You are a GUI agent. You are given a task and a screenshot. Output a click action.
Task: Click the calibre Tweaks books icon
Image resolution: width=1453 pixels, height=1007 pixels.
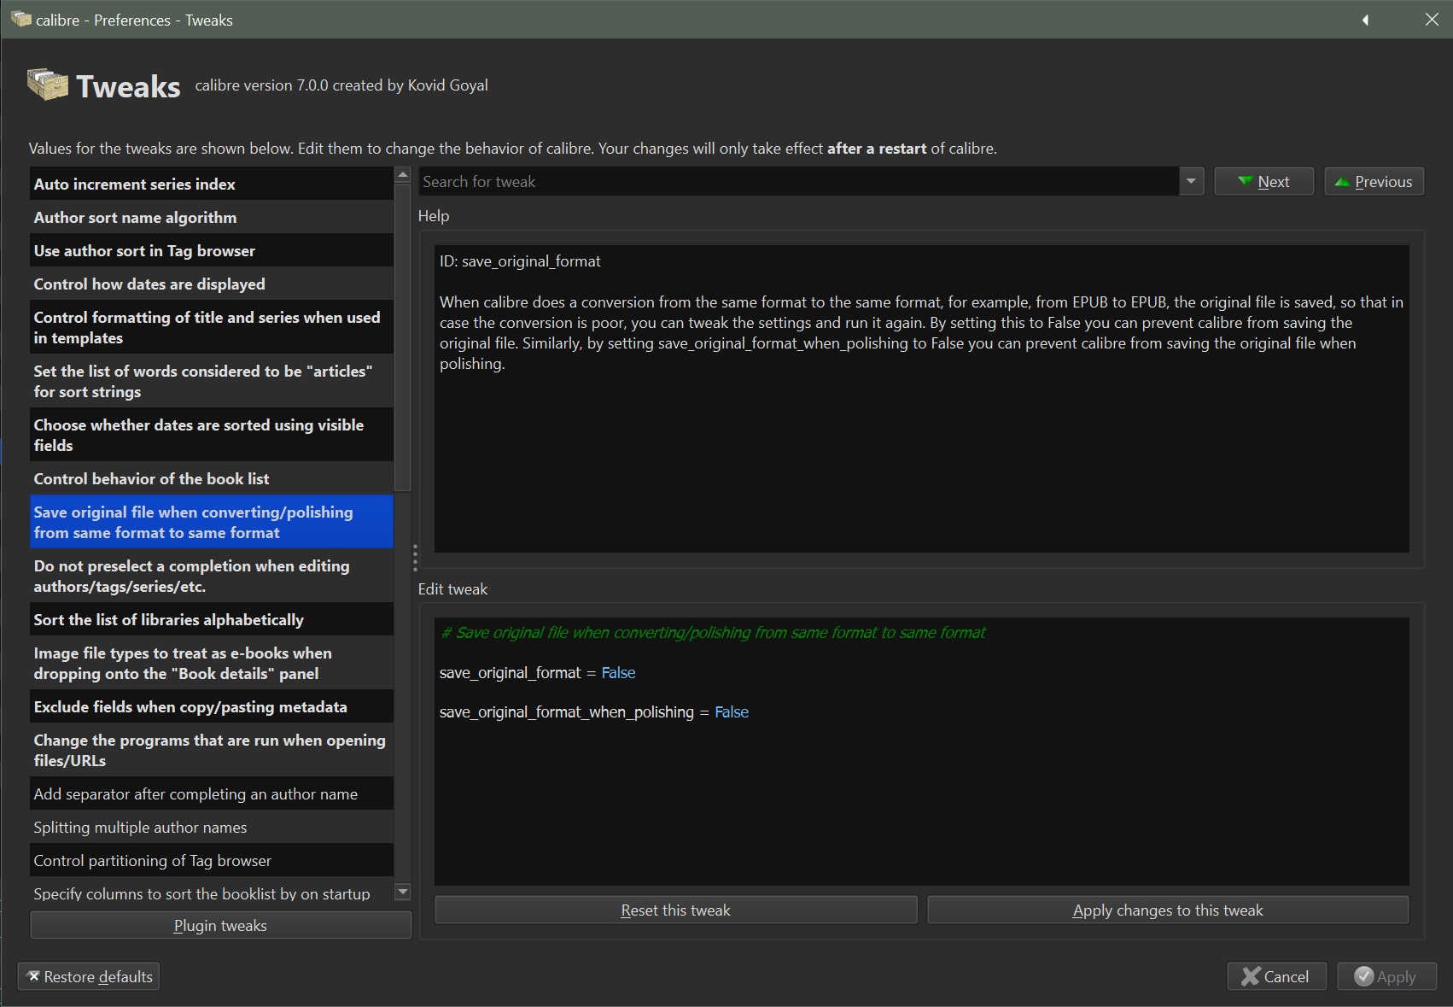tap(48, 85)
